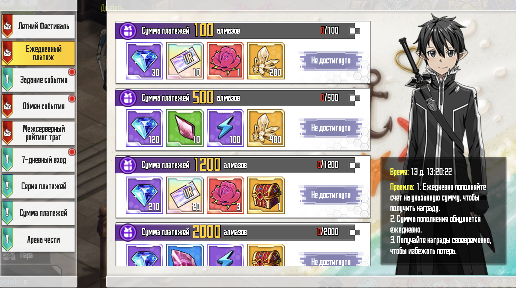The width and height of the screenshot is (516, 288).
Task: Click the 210 diamonds reward icon
Action: (144, 195)
